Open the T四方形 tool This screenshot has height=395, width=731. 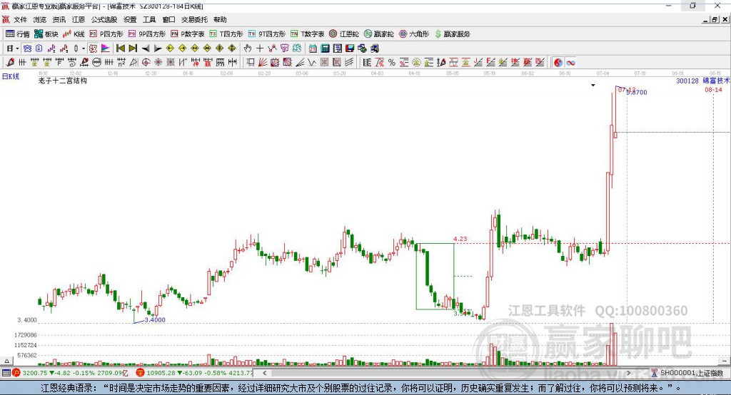226,34
